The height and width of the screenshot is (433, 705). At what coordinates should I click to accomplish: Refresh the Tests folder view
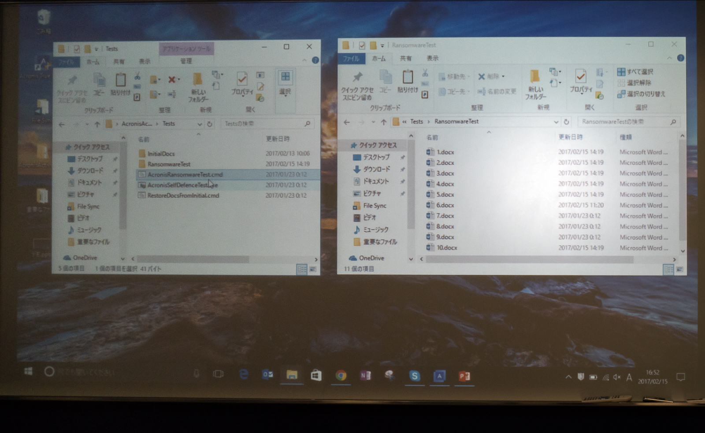(x=210, y=124)
